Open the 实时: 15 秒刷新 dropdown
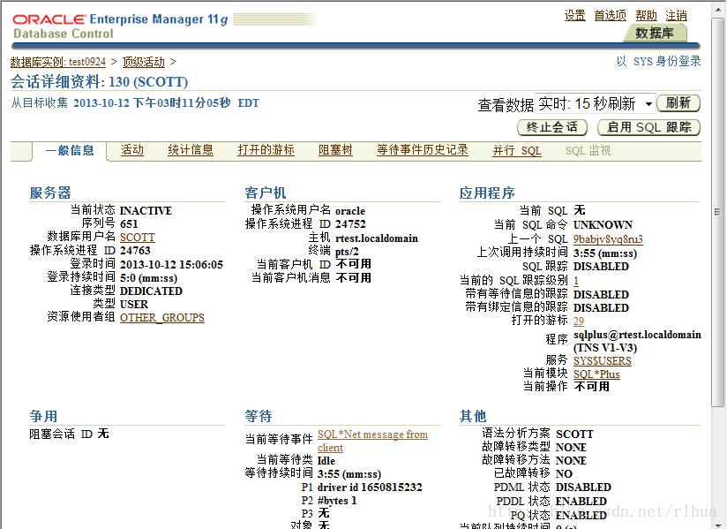The height and width of the screenshot is (529, 727). coord(595,103)
